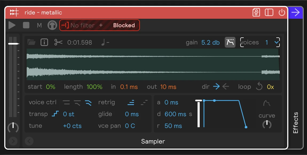Image resolution: width=307 pixels, height=155 pixels.
Task: Select the first retrig mode icon
Action: [131, 102]
